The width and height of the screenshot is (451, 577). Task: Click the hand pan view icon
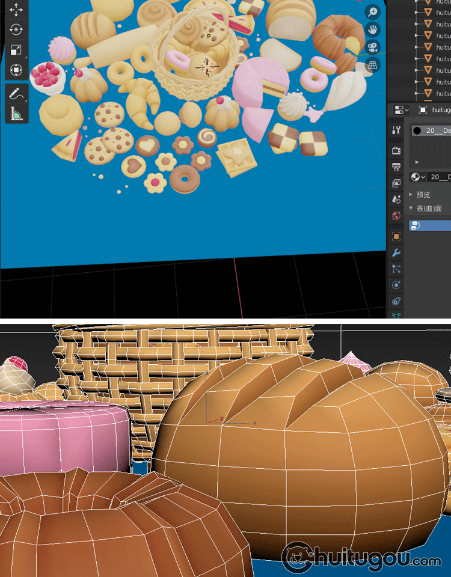point(373,29)
